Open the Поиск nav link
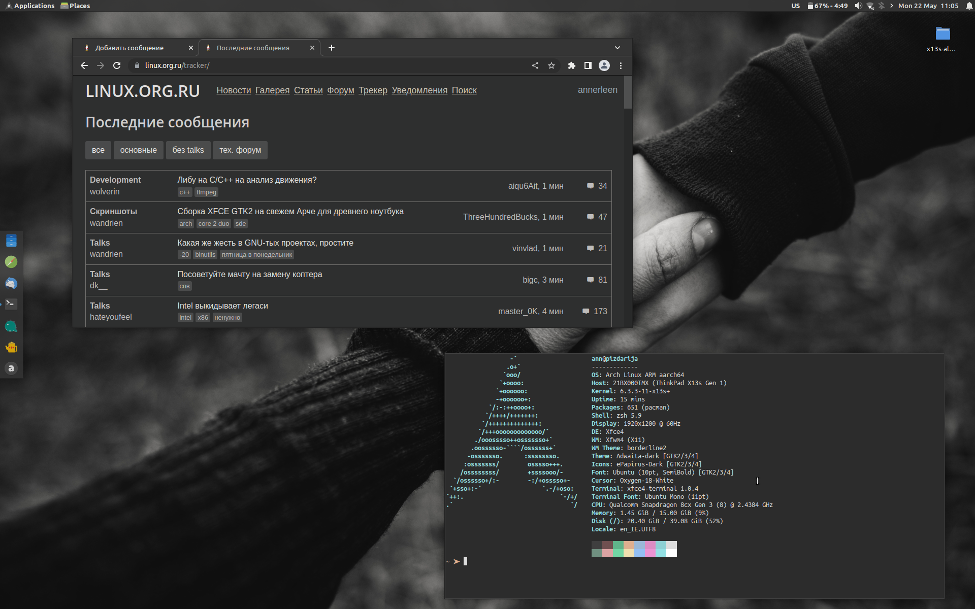The height and width of the screenshot is (609, 975). 464,90
